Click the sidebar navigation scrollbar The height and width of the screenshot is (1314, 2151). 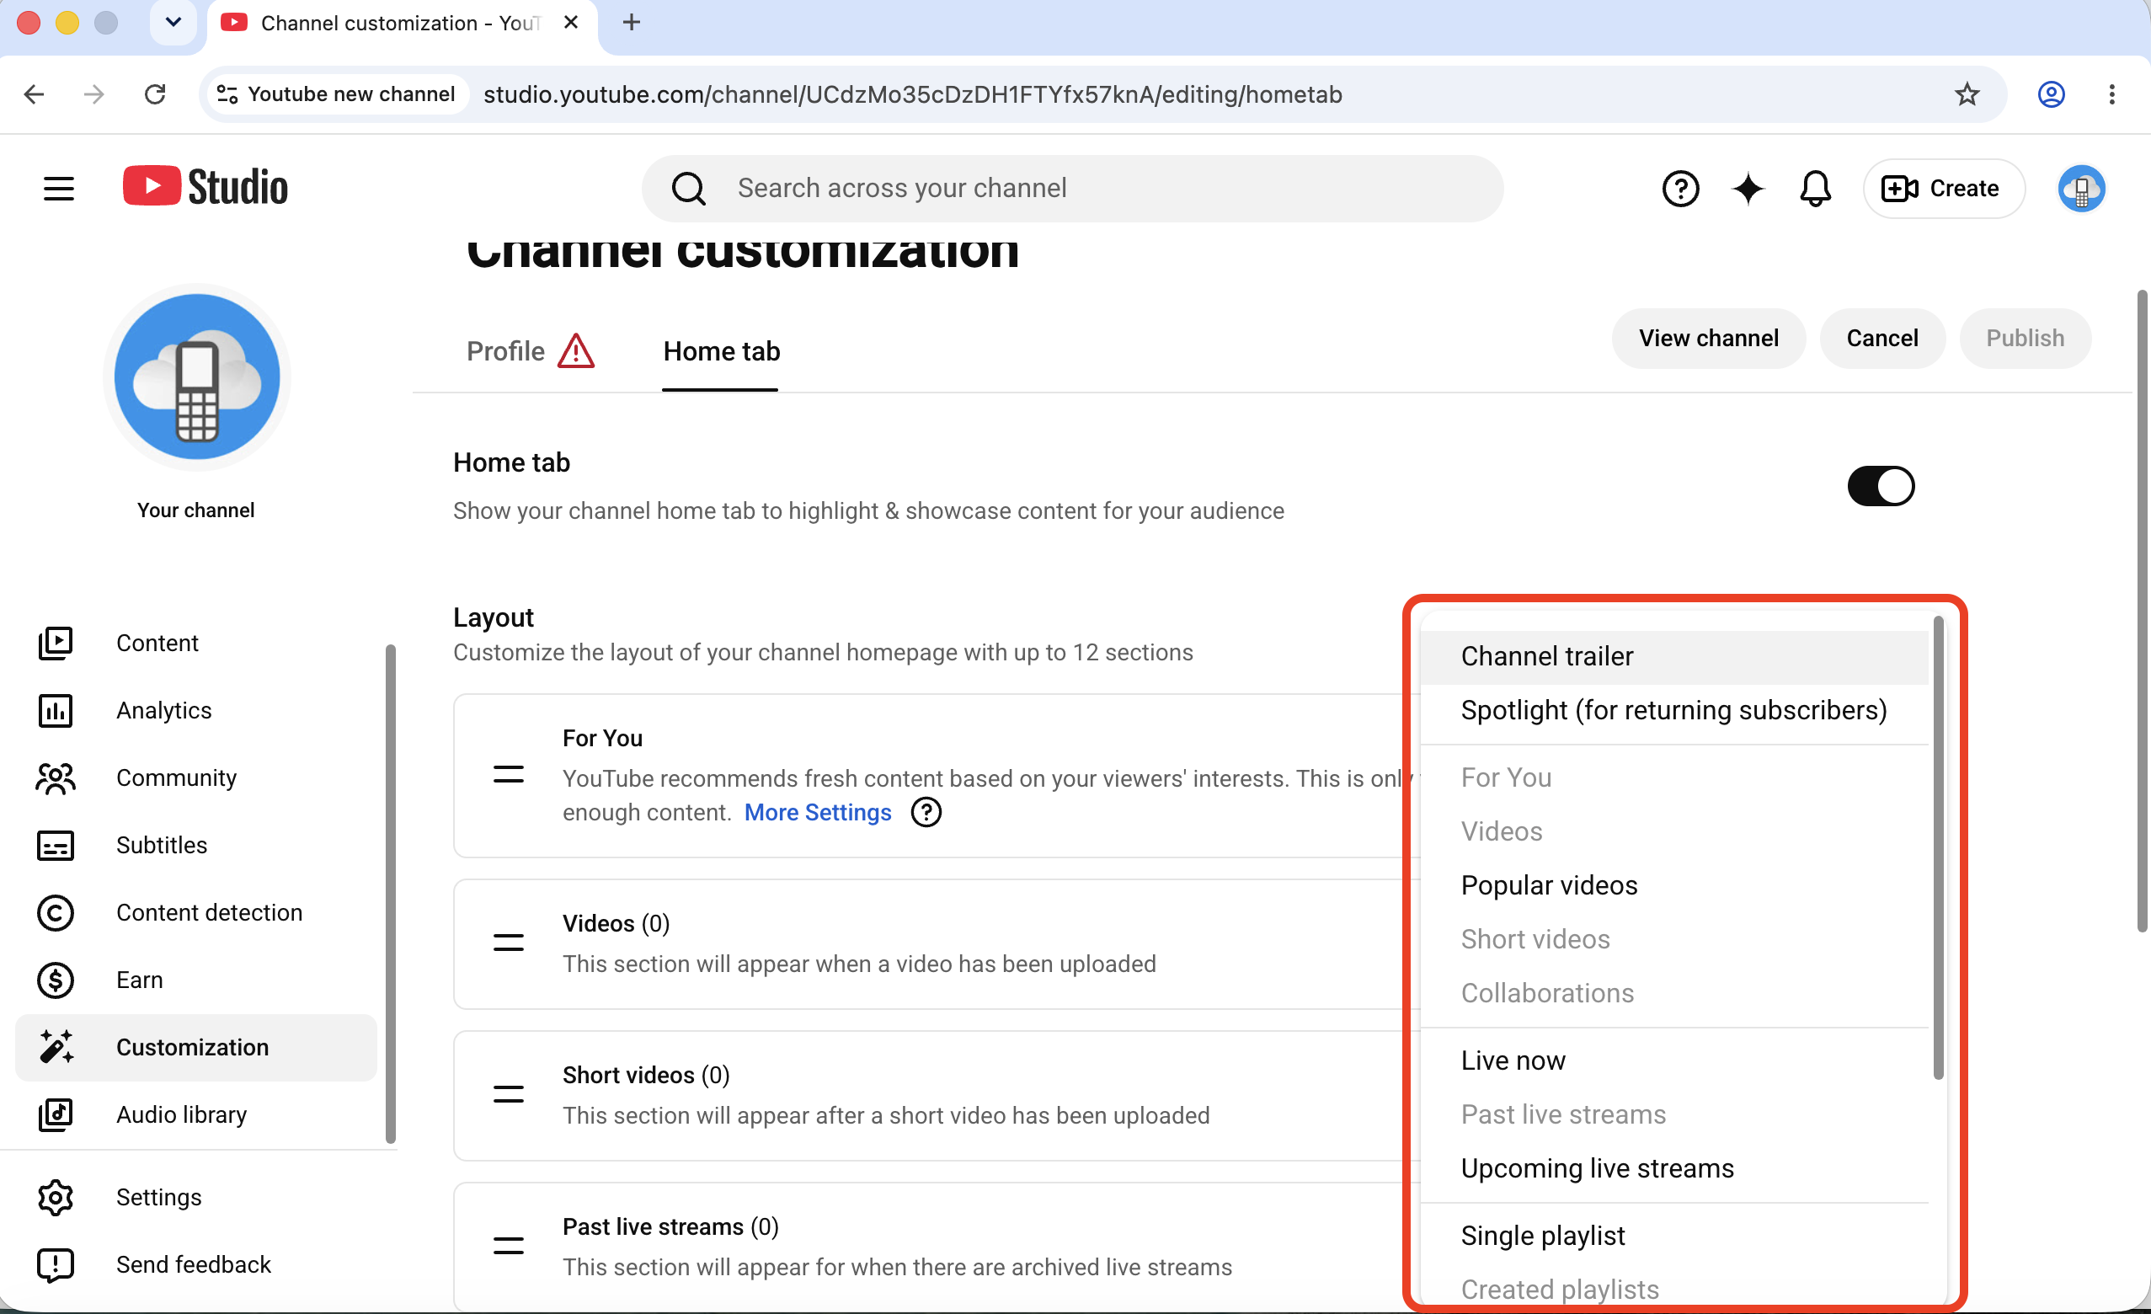[390, 894]
